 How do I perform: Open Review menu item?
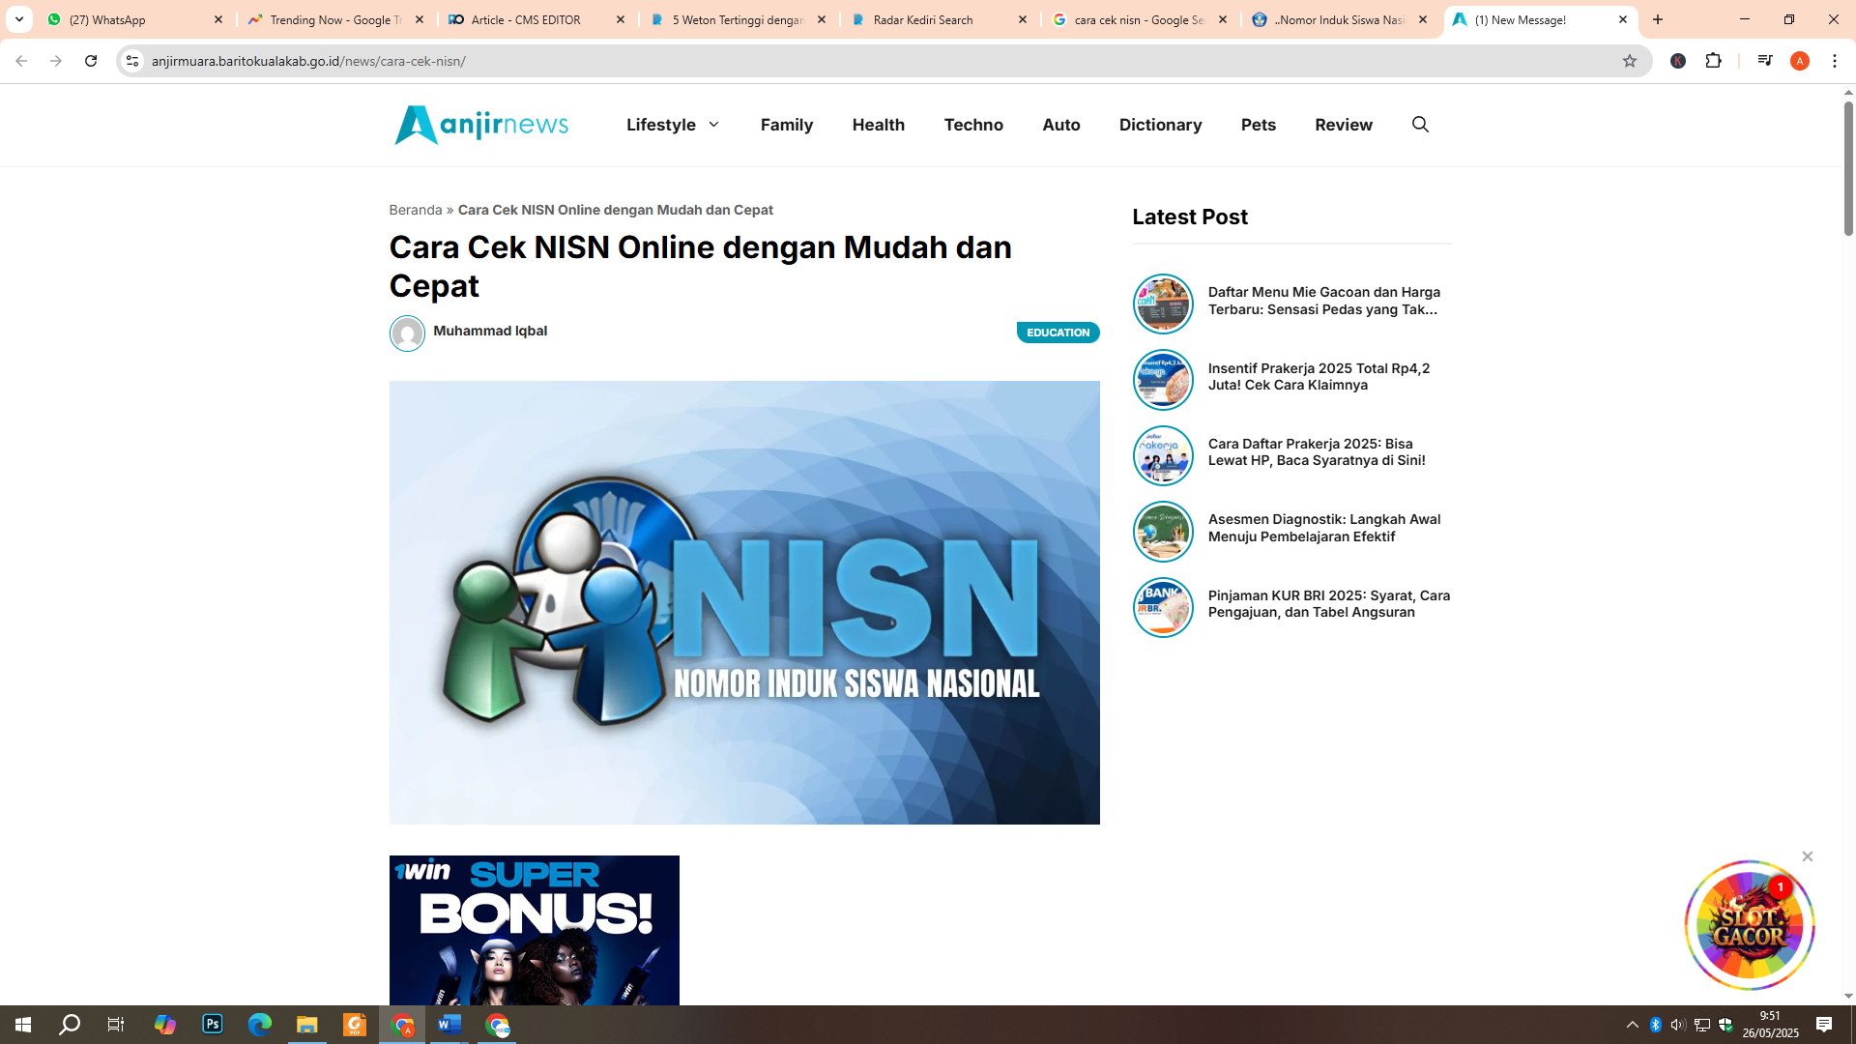(1344, 125)
